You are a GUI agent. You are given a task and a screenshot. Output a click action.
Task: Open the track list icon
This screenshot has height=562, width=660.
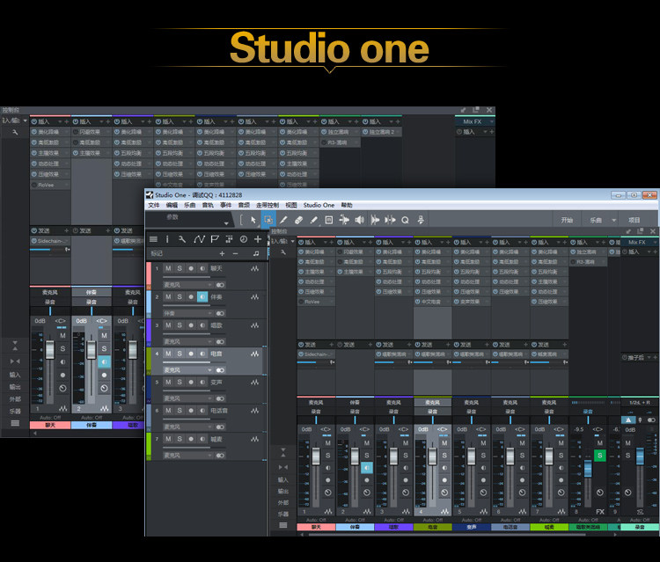coord(153,239)
